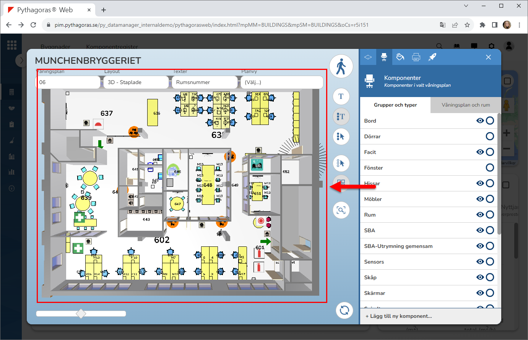The height and width of the screenshot is (340, 528).
Task: Click Lägg till ny komponent link
Action: click(399, 316)
